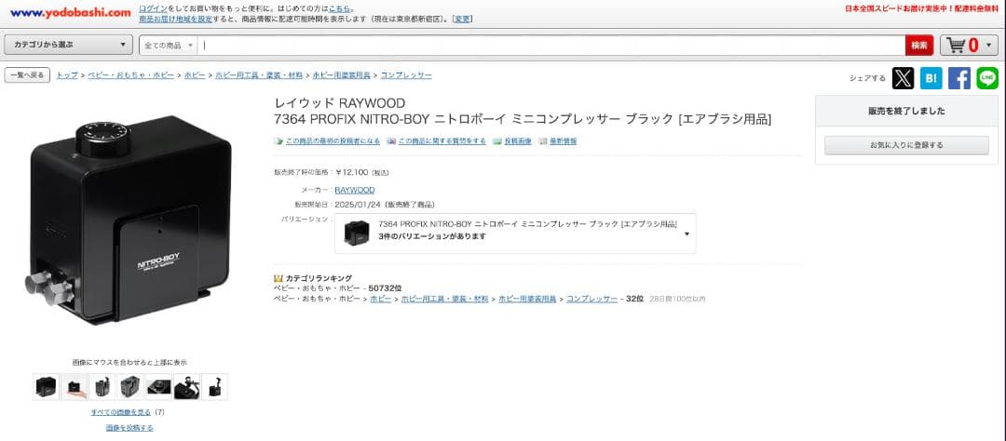
Task: Click the 50732位 ranking text
Action: [385, 288]
